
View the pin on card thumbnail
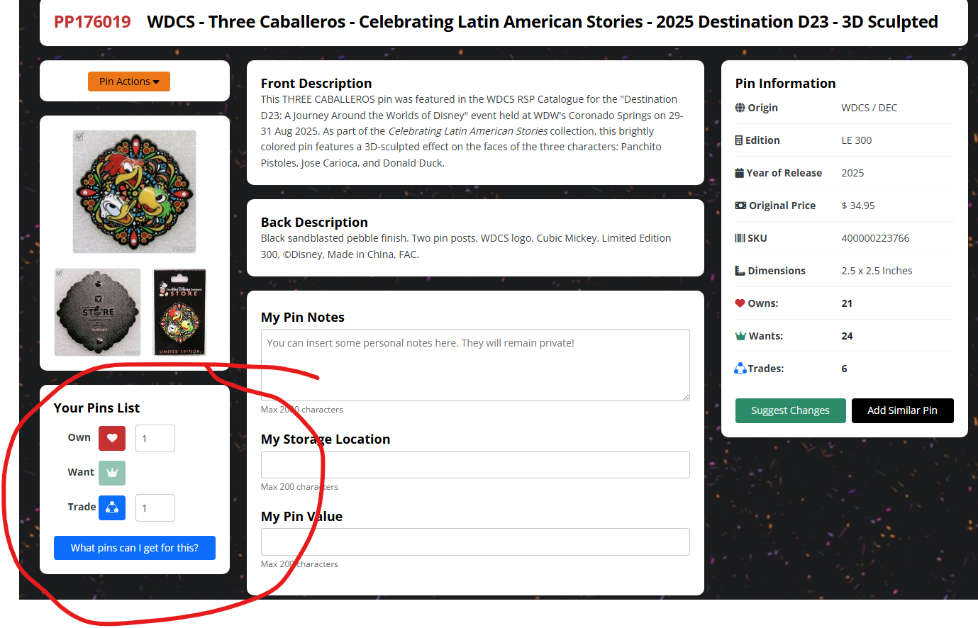[x=179, y=312]
